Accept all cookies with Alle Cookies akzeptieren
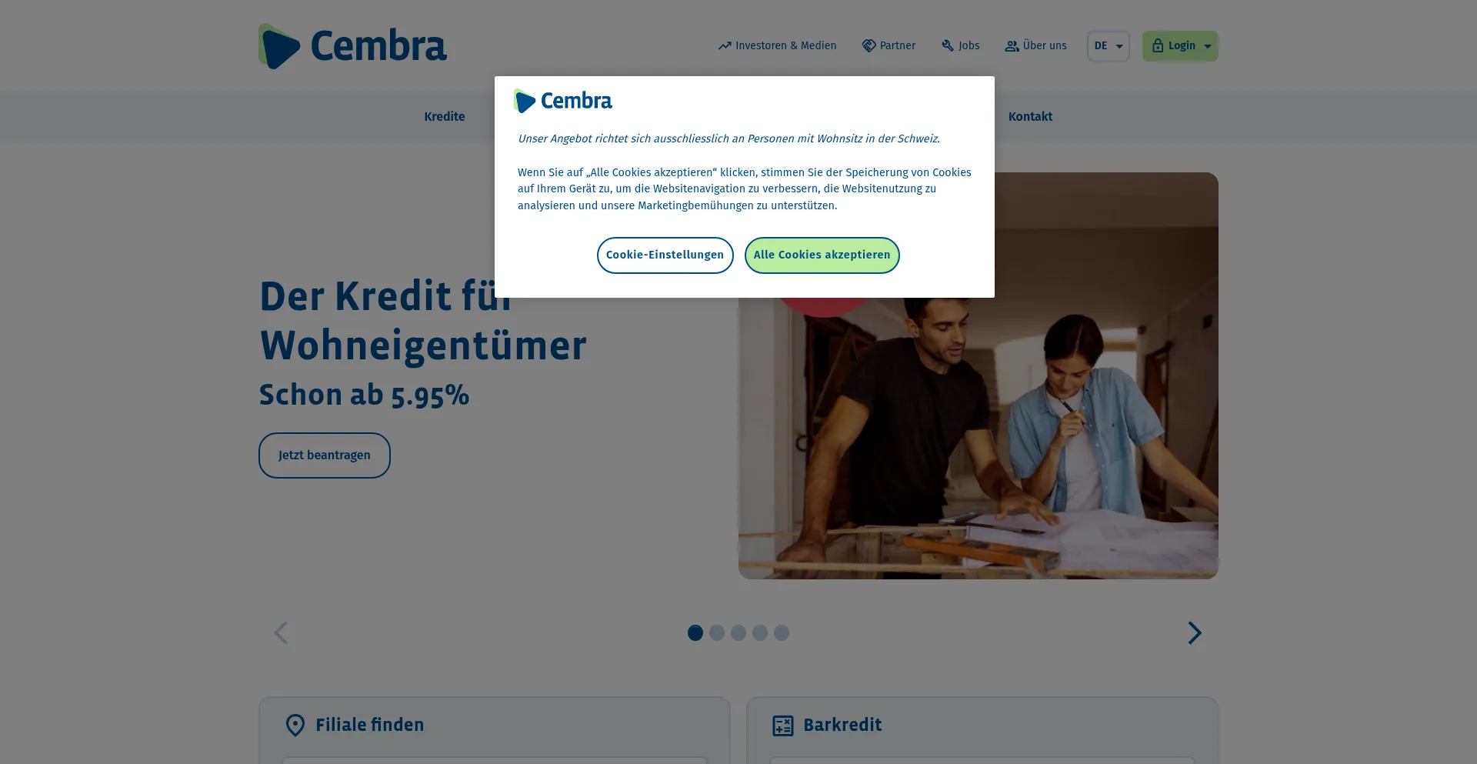This screenshot has width=1477, height=764. click(822, 255)
